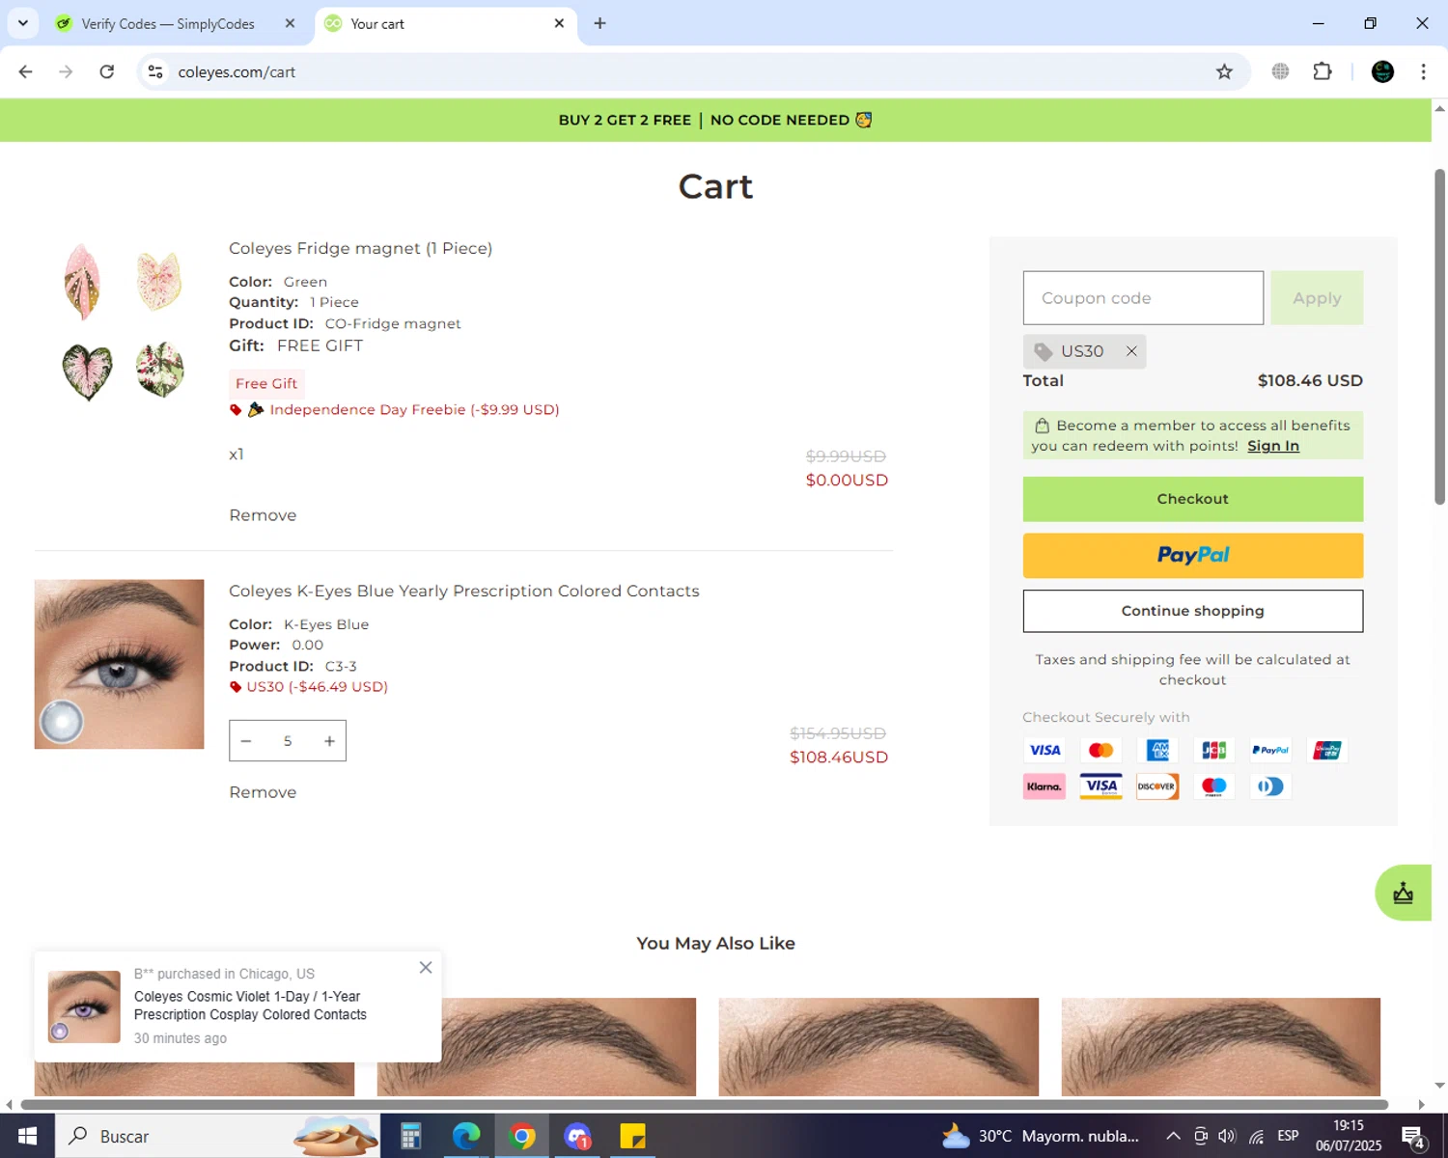Click the K-Eyes Blue eye thumbnail
Image resolution: width=1448 pixels, height=1158 pixels.
120,664
